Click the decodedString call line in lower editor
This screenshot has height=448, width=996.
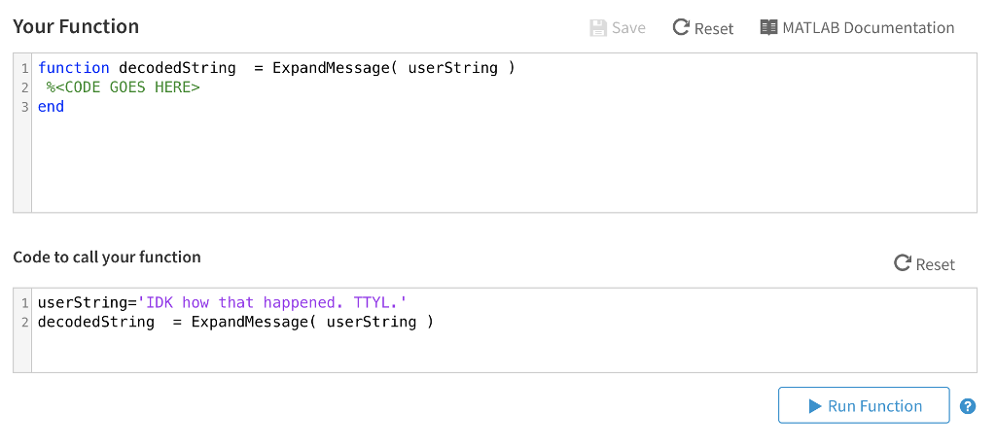[235, 322]
